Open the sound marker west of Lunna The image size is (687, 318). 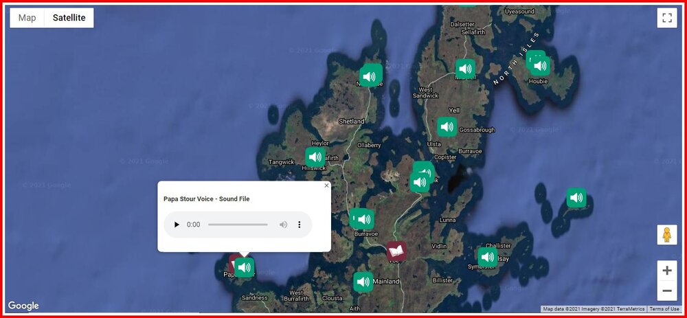click(420, 182)
